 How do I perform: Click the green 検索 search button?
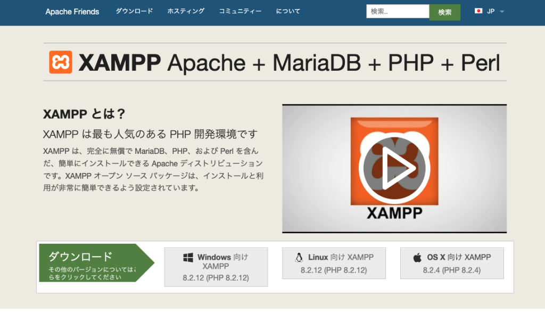[445, 12]
